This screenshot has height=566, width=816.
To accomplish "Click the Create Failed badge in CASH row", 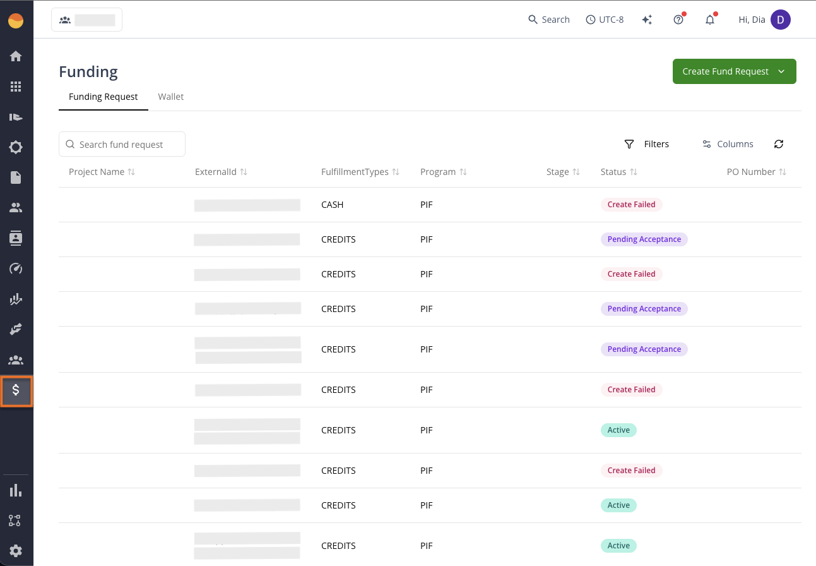I will click(631, 205).
